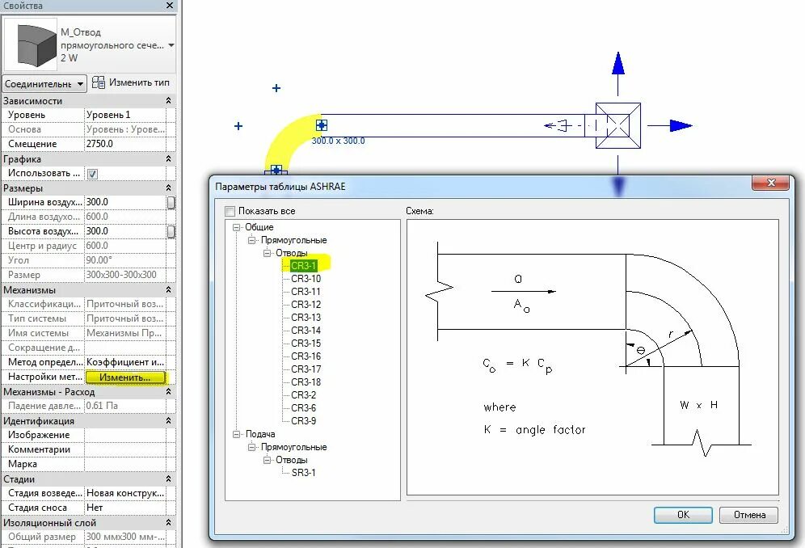Select CR3-14 in the tree

point(306,331)
